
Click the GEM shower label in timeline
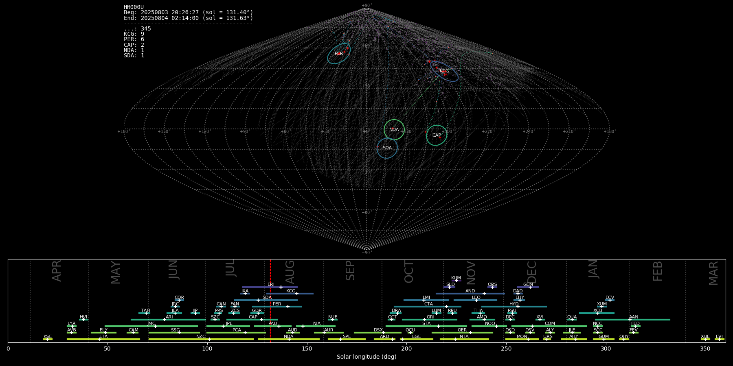pos(528,285)
